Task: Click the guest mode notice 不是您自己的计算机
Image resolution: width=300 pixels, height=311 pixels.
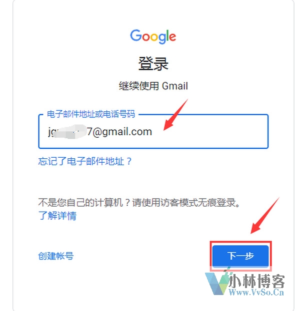Action: 139,203
